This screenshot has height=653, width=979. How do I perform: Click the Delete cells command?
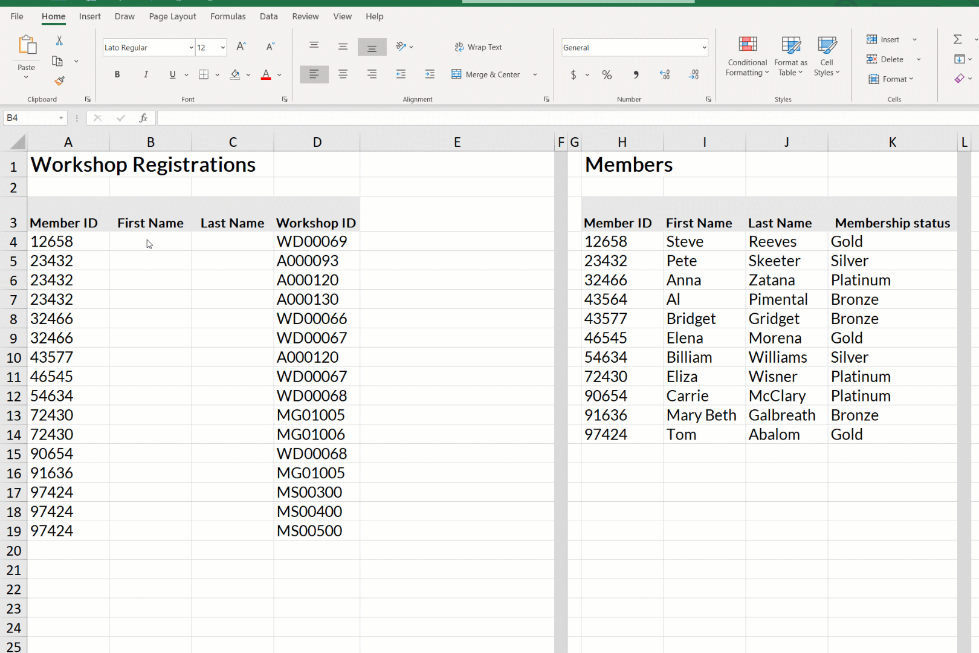[890, 59]
